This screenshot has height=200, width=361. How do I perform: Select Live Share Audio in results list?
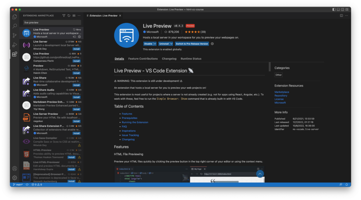(x=52, y=93)
